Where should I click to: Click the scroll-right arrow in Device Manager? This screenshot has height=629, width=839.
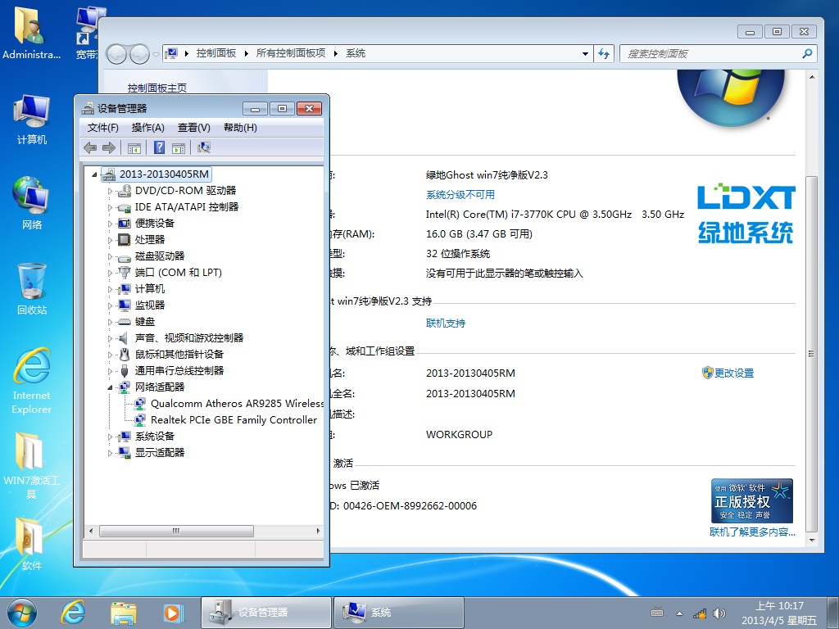[318, 531]
